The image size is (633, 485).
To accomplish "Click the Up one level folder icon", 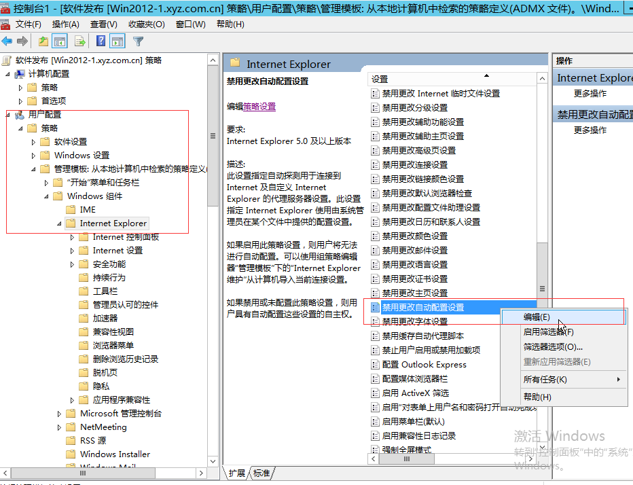I will click(x=43, y=41).
